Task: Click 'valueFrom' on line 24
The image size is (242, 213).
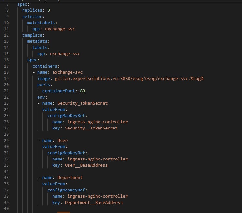Action: pyautogui.click(x=53, y=109)
